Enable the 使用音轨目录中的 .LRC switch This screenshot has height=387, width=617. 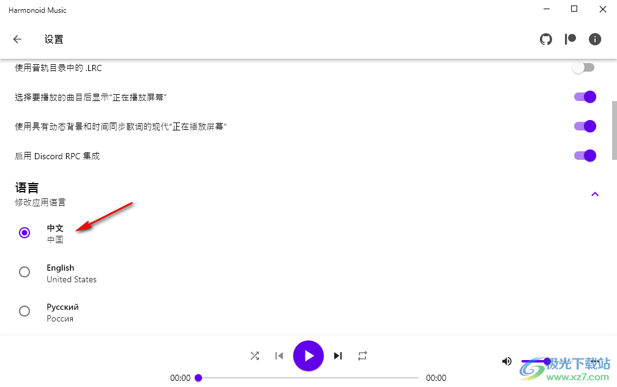(583, 68)
